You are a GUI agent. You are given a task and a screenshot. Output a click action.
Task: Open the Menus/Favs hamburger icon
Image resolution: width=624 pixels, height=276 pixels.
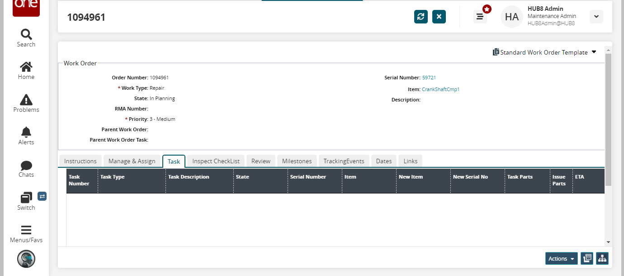click(x=26, y=230)
